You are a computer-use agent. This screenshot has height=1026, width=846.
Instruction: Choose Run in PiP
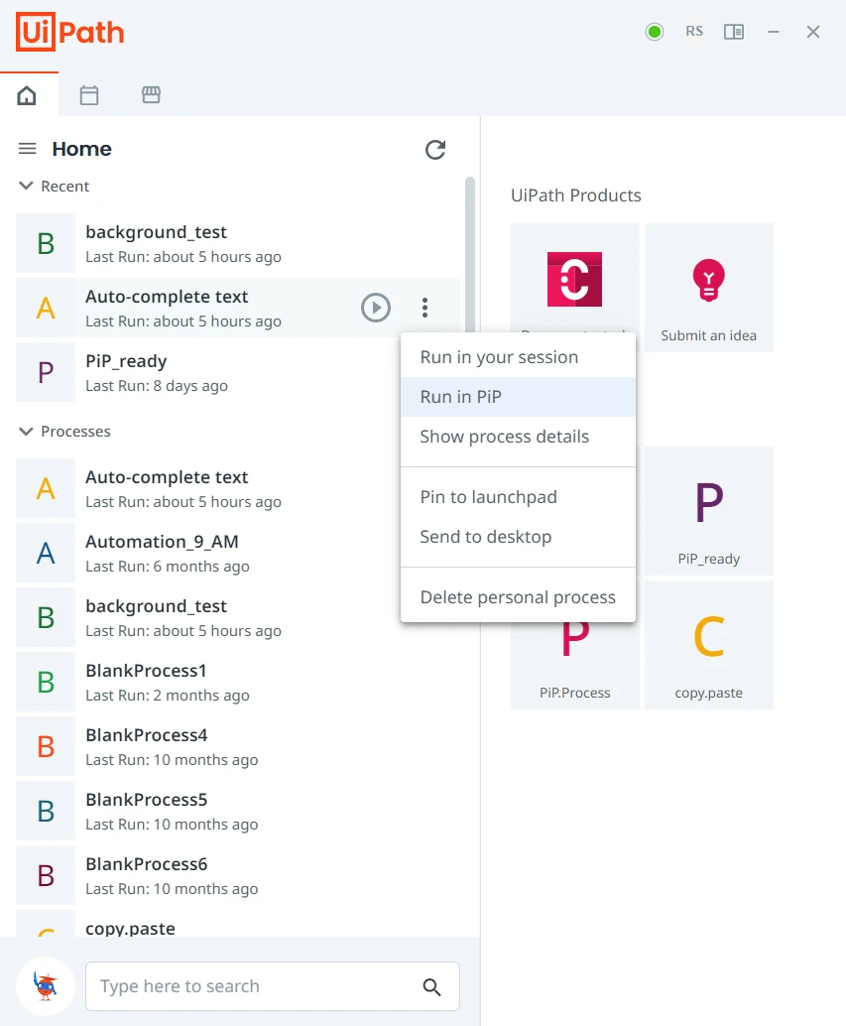[x=518, y=397]
